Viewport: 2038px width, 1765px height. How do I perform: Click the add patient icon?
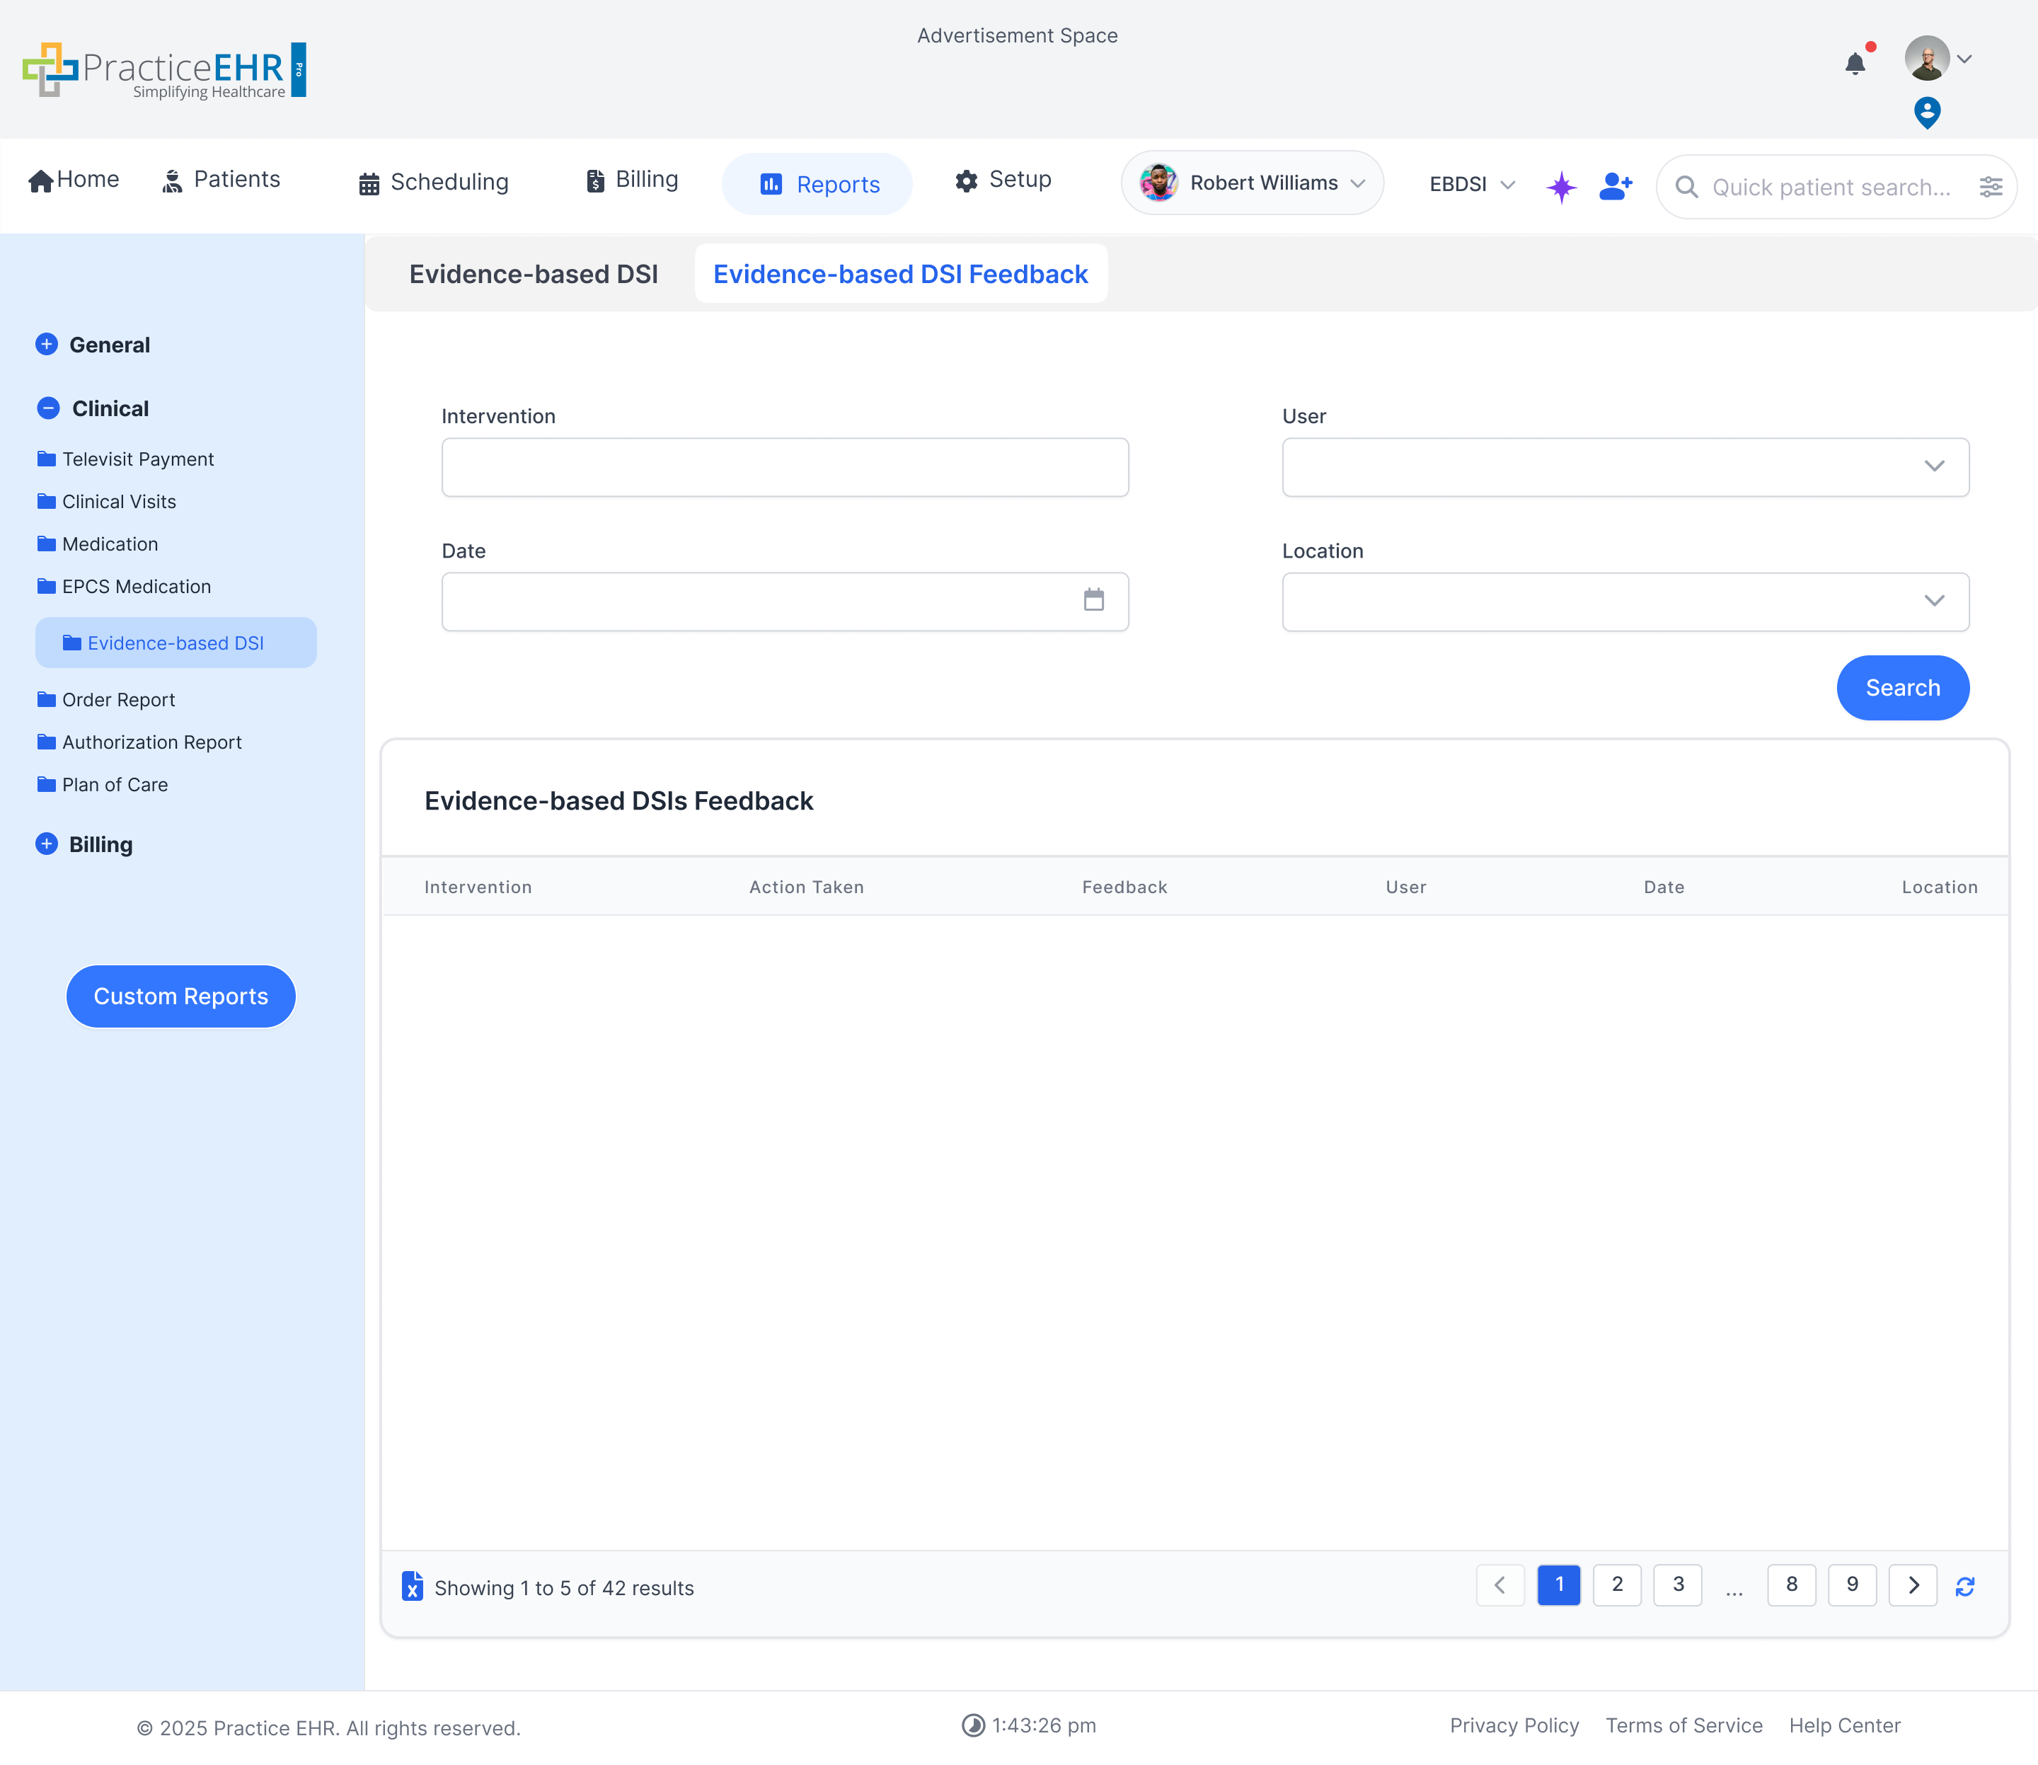[1616, 185]
